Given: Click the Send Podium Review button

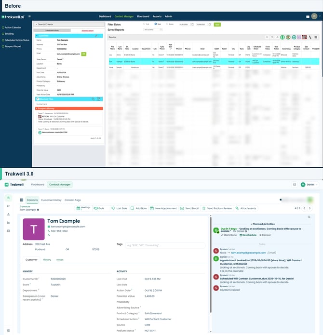Looking at the screenshot, I should 217,208.
